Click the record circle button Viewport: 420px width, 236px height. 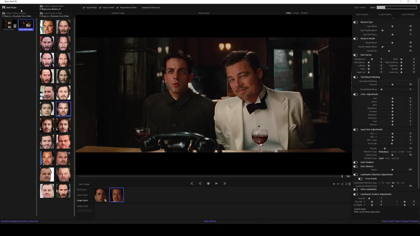tap(208, 184)
